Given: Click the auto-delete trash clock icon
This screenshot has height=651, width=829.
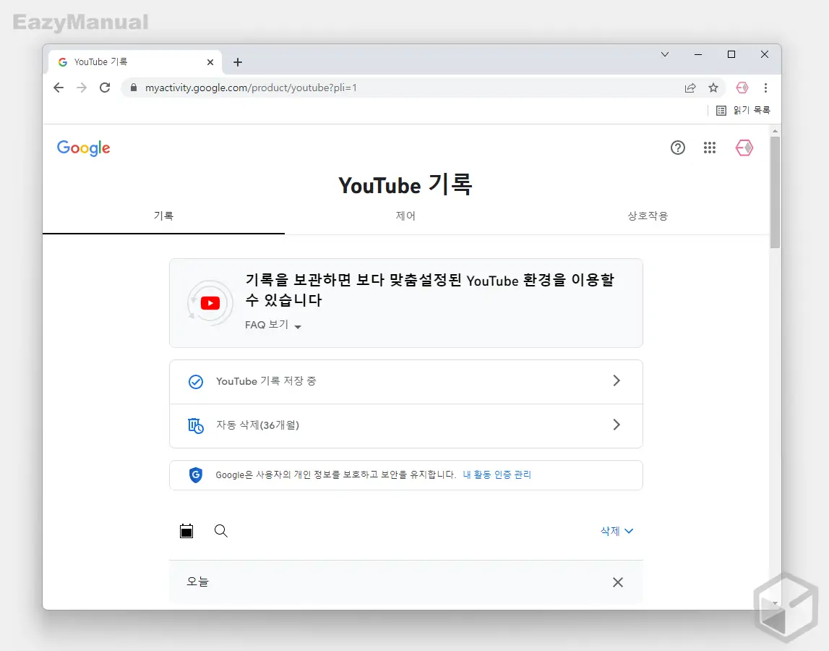Looking at the screenshot, I should coord(196,425).
